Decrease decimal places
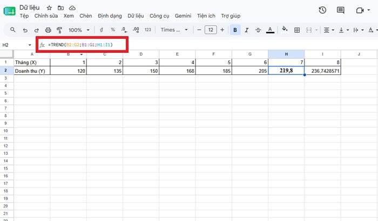 (x=124, y=30)
